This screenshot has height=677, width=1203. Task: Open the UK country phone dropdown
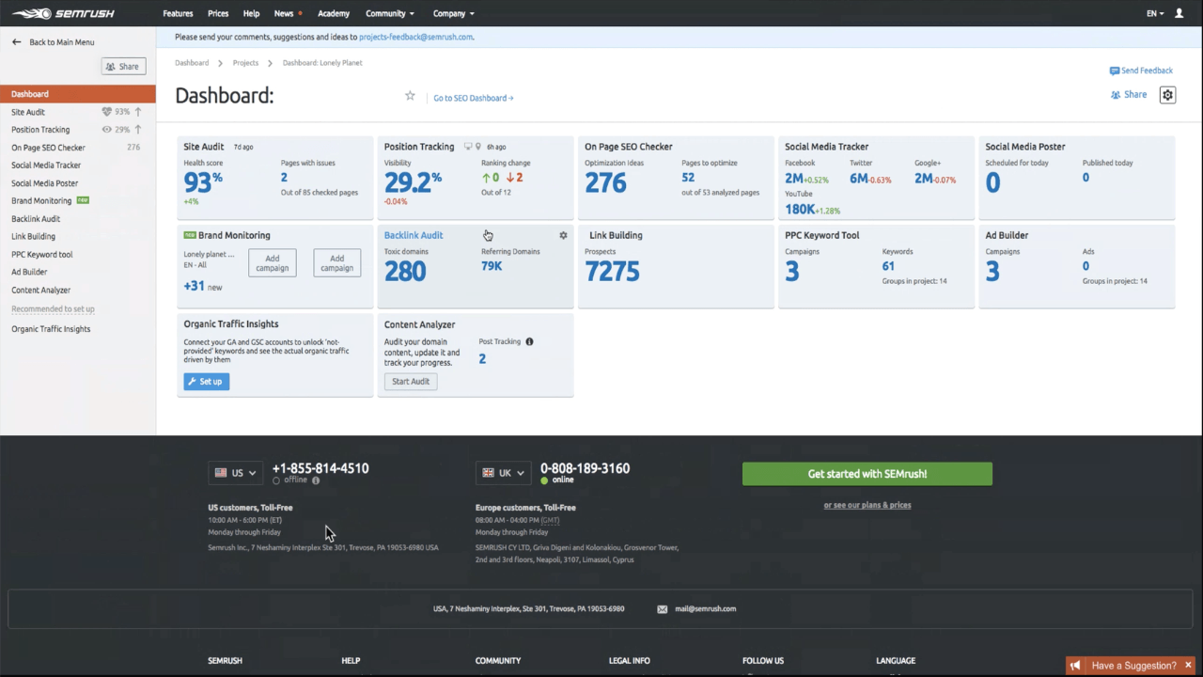[x=503, y=473]
